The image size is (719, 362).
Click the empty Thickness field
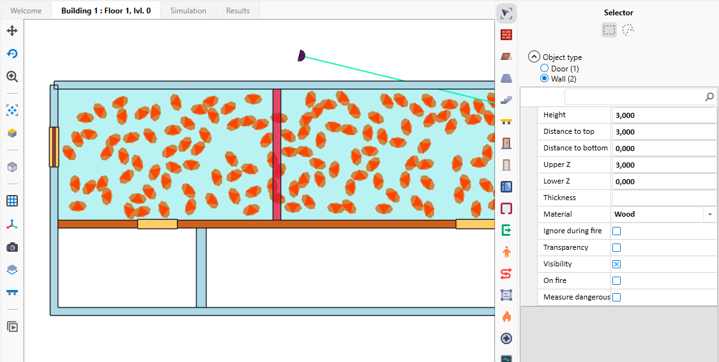664,198
